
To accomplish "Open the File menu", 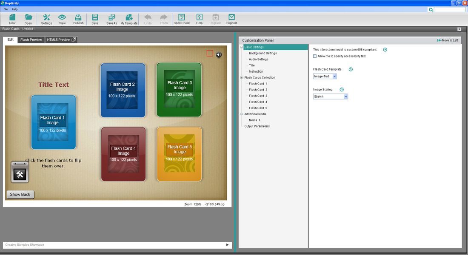I will 6,9.
